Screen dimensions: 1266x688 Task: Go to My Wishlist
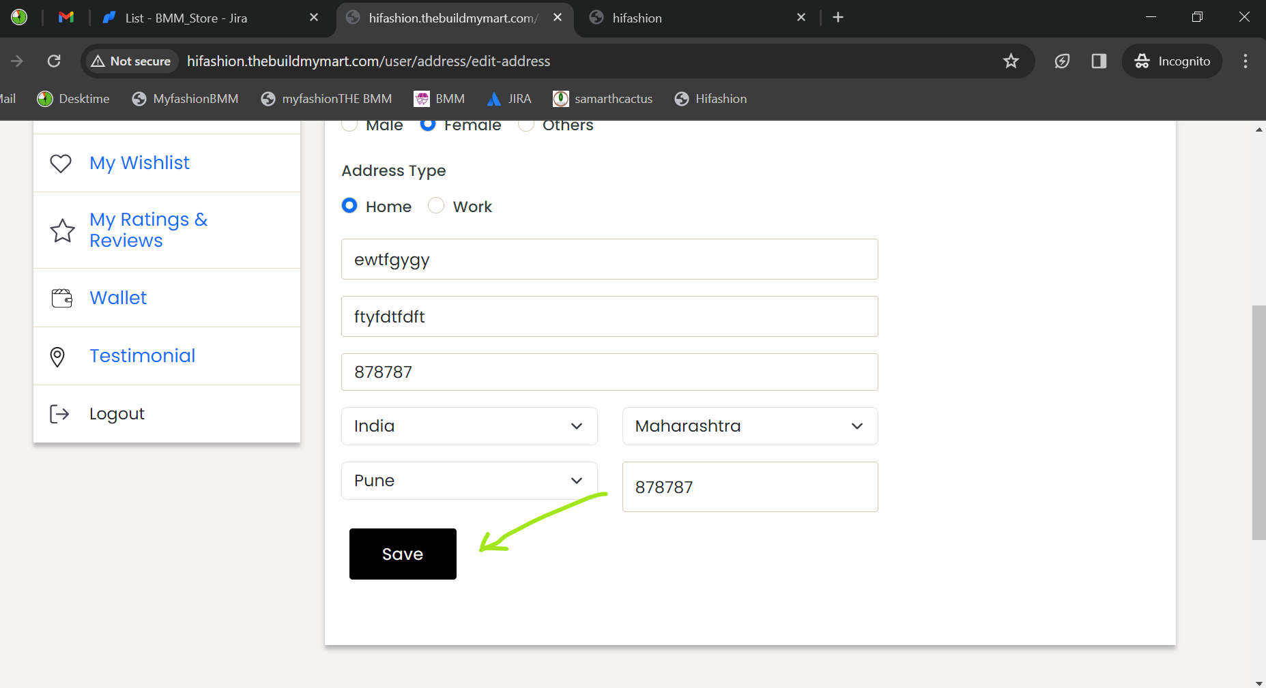pyautogui.click(x=139, y=163)
